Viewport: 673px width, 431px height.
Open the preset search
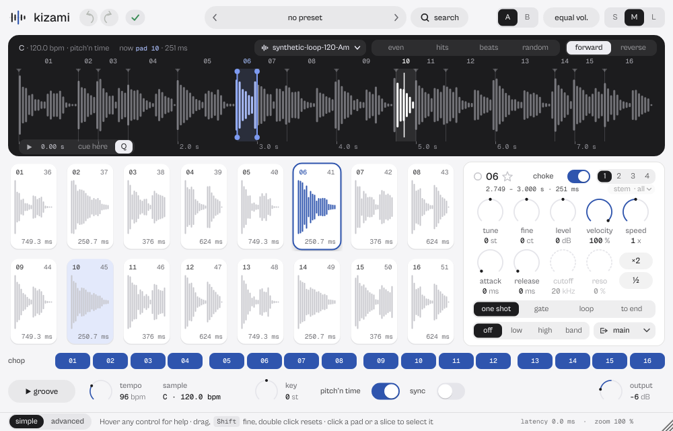tap(439, 18)
